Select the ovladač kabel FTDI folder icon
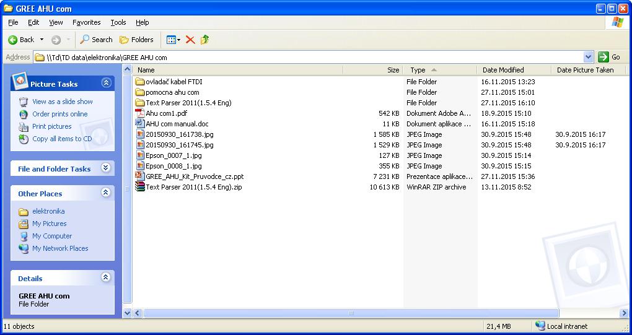632x335 pixels. point(140,82)
